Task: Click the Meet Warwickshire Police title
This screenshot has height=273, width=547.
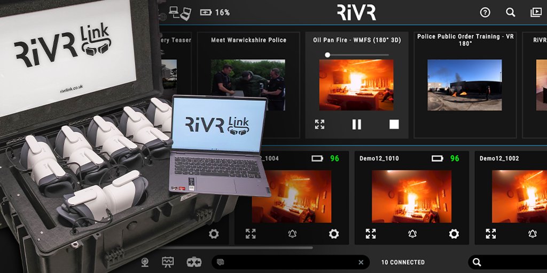Action: click(249, 40)
